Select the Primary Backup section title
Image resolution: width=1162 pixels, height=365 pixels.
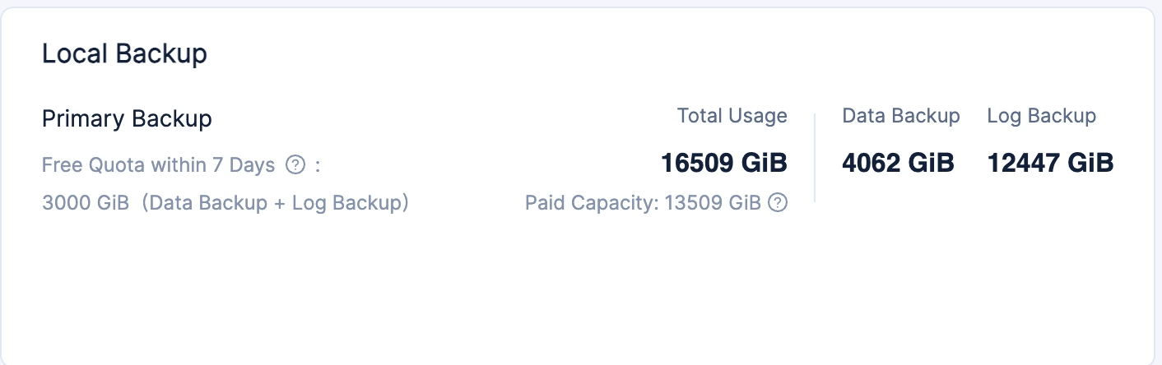[127, 119]
